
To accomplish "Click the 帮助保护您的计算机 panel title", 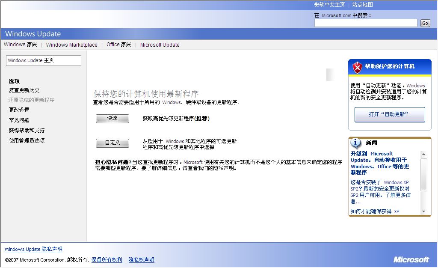I will 390,66.
